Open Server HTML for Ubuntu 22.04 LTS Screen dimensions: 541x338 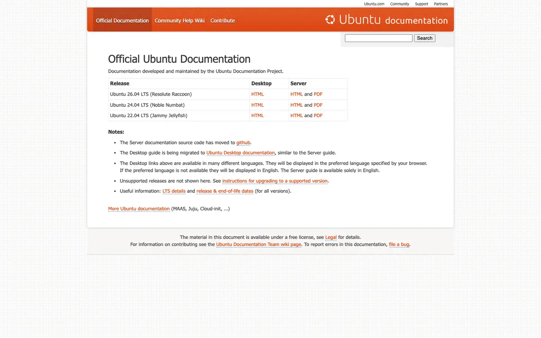[x=297, y=115]
